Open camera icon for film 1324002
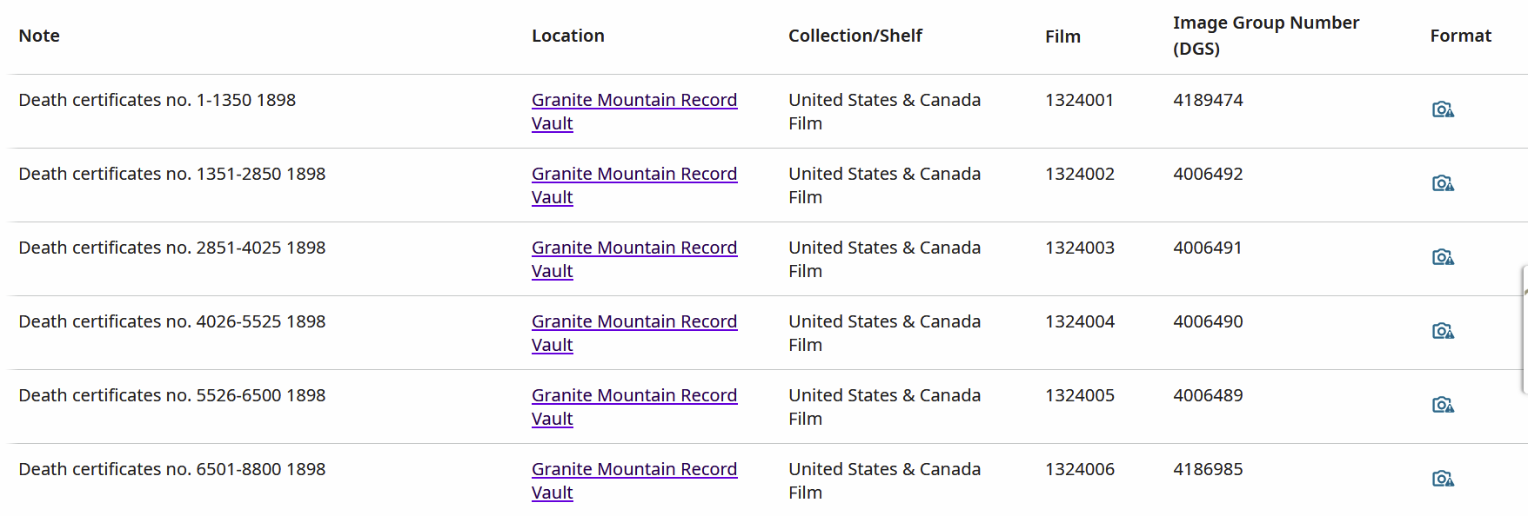Screen dimensions: 1528x516 click(1443, 183)
